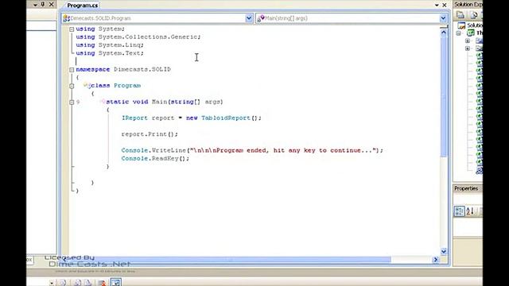The width and height of the screenshot is (509, 286).
Task: Click the Solution Explorer Properties toolbar icon
Action: (x=460, y=14)
